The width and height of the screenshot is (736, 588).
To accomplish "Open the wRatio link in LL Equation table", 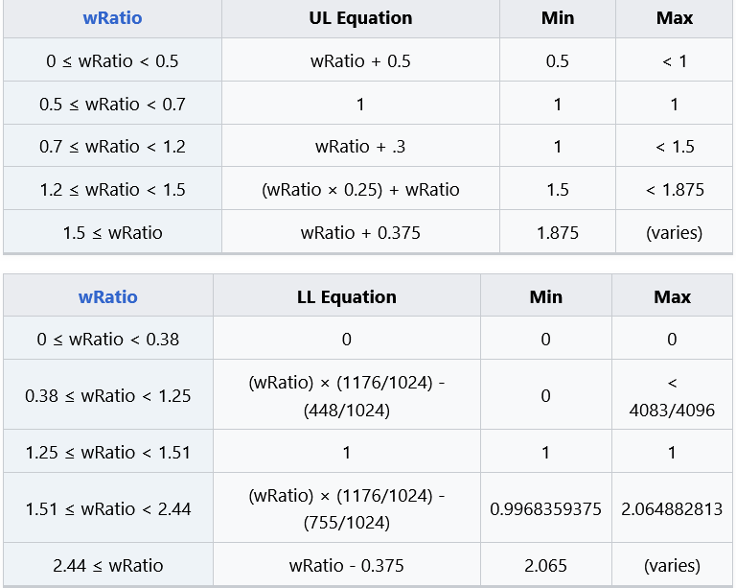I will tap(107, 296).
